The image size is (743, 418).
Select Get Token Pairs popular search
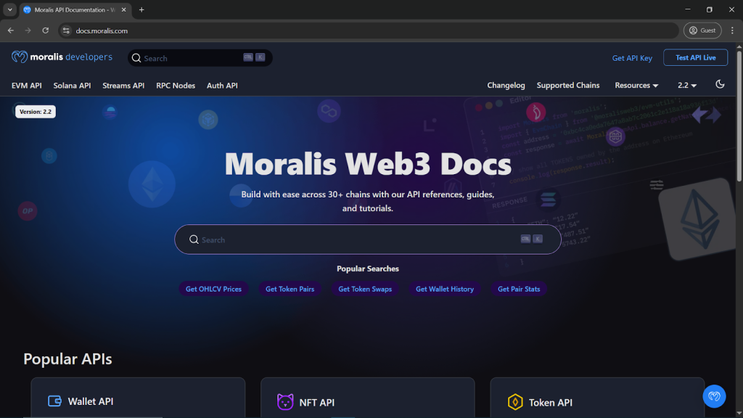290,289
